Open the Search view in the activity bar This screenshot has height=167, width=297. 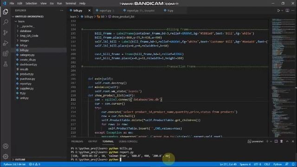6,22
